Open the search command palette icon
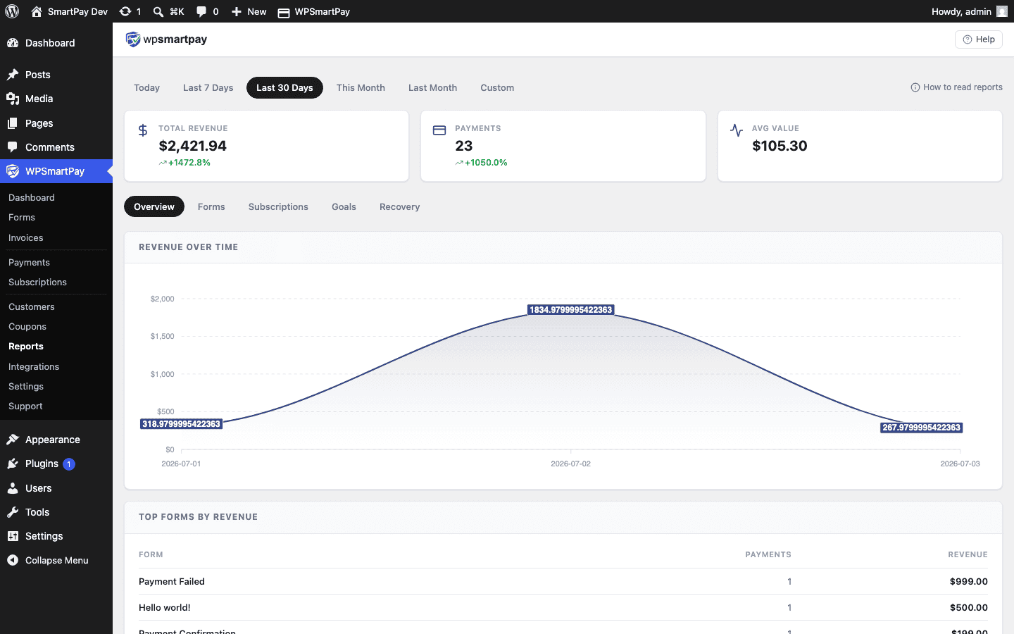 click(x=158, y=11)
